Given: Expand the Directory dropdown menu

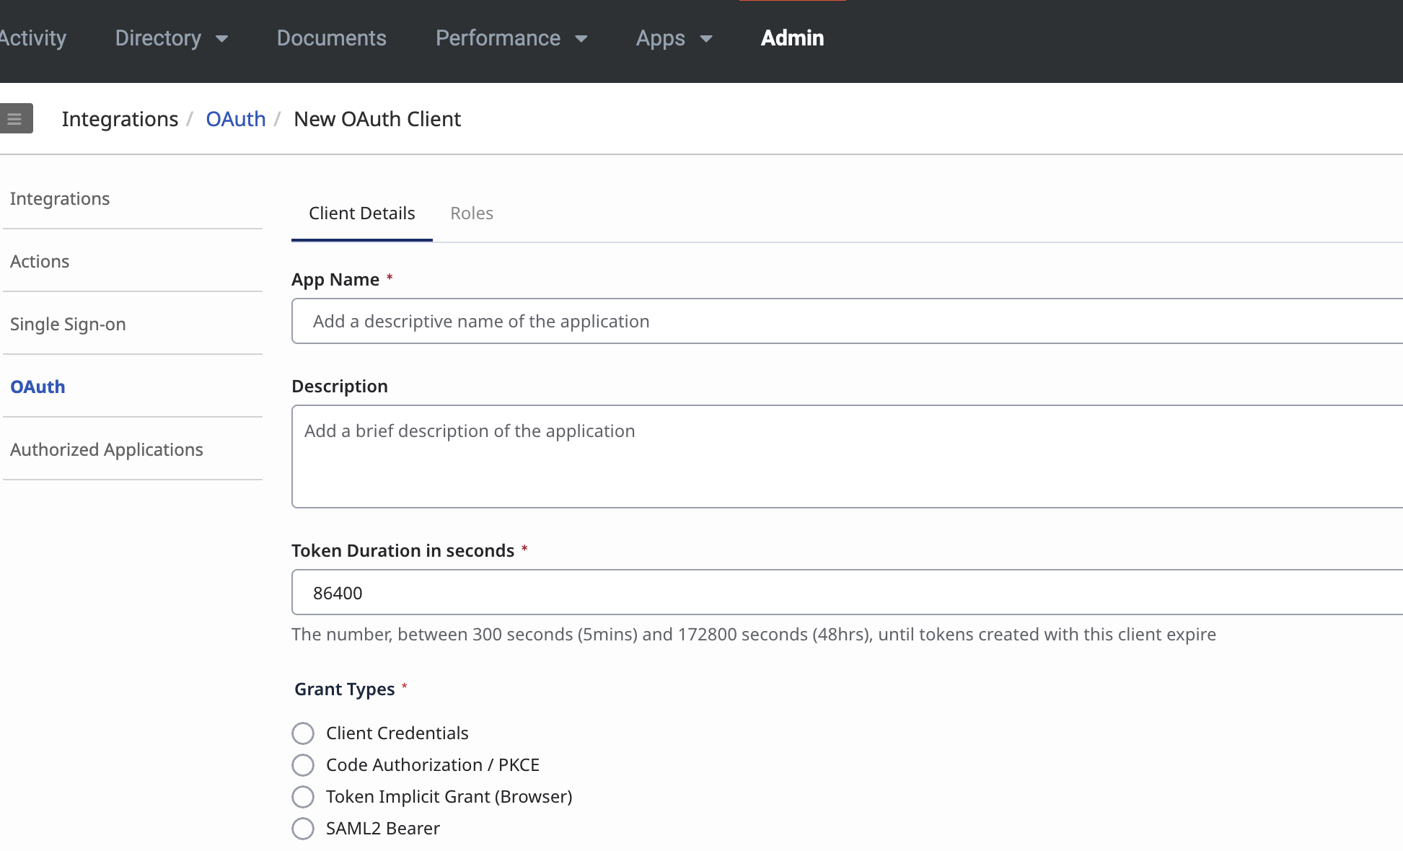Looking at the screenshot, I should pyautogui.click(x=172, y=38).
